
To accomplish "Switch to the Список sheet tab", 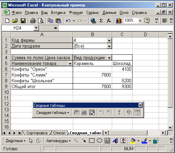I will [59, 133].
